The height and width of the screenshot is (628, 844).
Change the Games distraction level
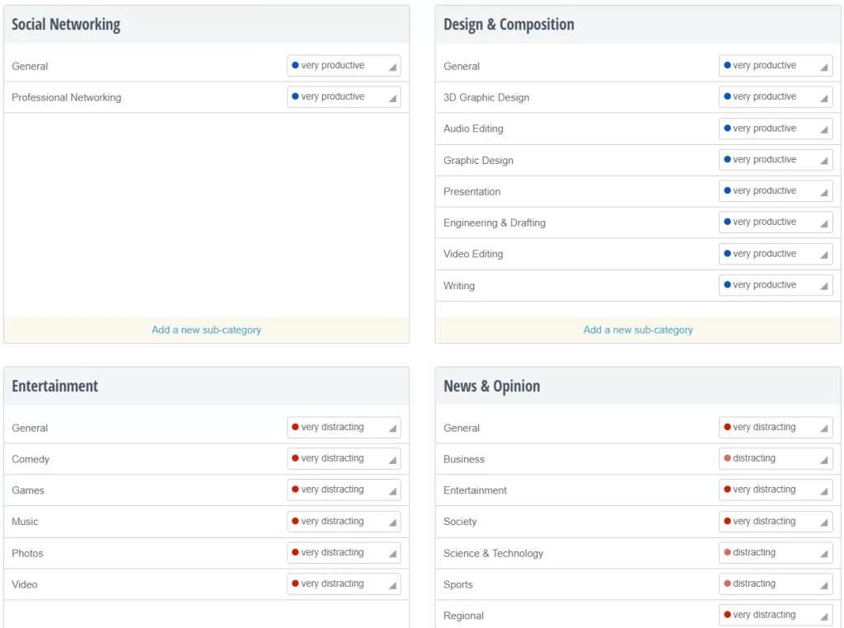344,490
